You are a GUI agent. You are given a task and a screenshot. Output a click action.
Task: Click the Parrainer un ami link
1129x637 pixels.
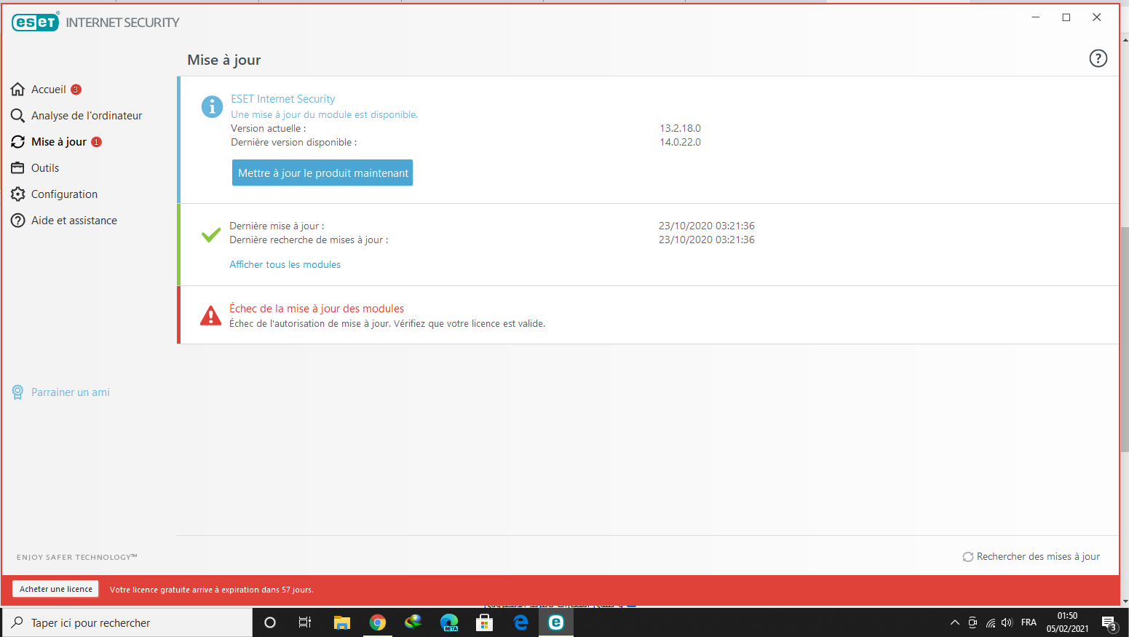point(71,392)
